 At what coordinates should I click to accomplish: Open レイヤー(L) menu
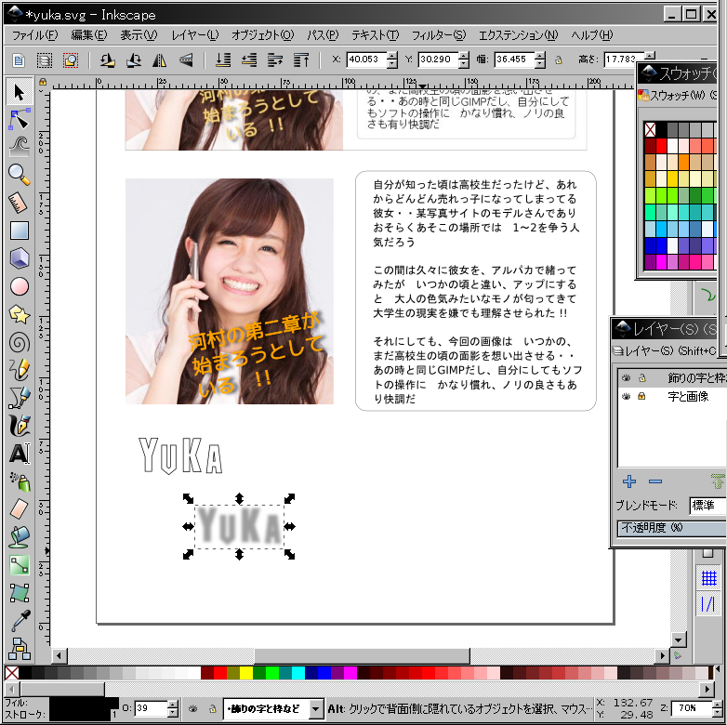point(194,35)
